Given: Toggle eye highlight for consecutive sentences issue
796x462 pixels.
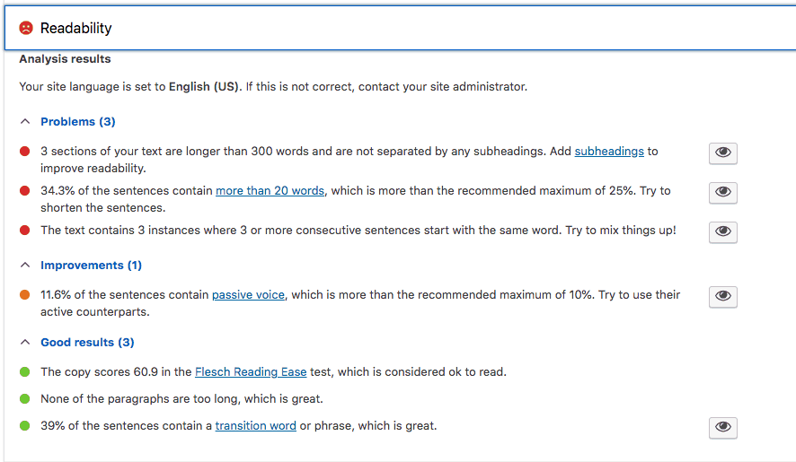Looking at the screenshot, I should tap(722, 231).
